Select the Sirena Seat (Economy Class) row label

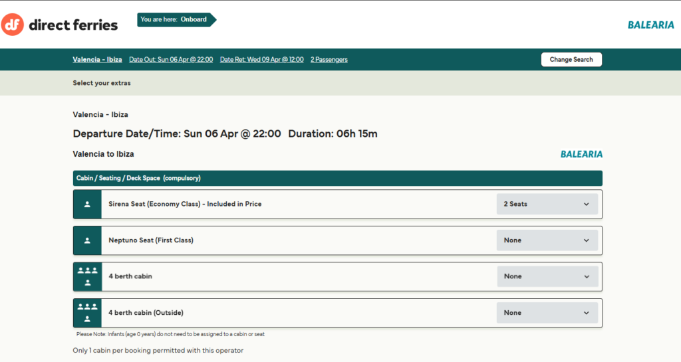pos(185,205)
